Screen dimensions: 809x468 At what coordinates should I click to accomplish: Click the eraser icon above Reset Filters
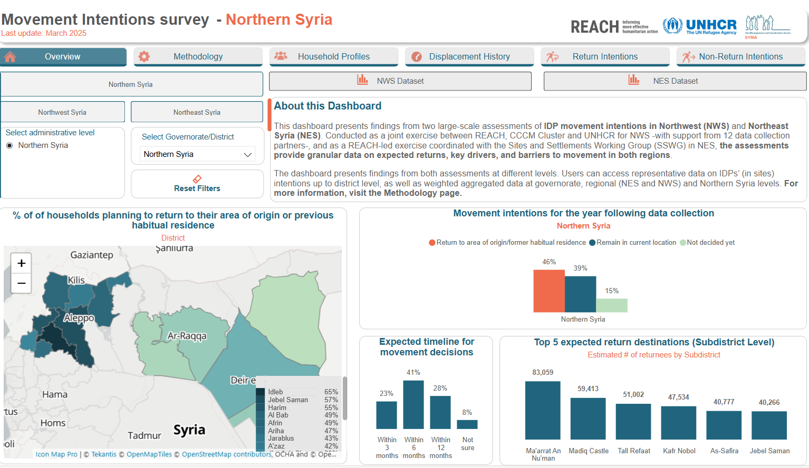click(197, 179)
